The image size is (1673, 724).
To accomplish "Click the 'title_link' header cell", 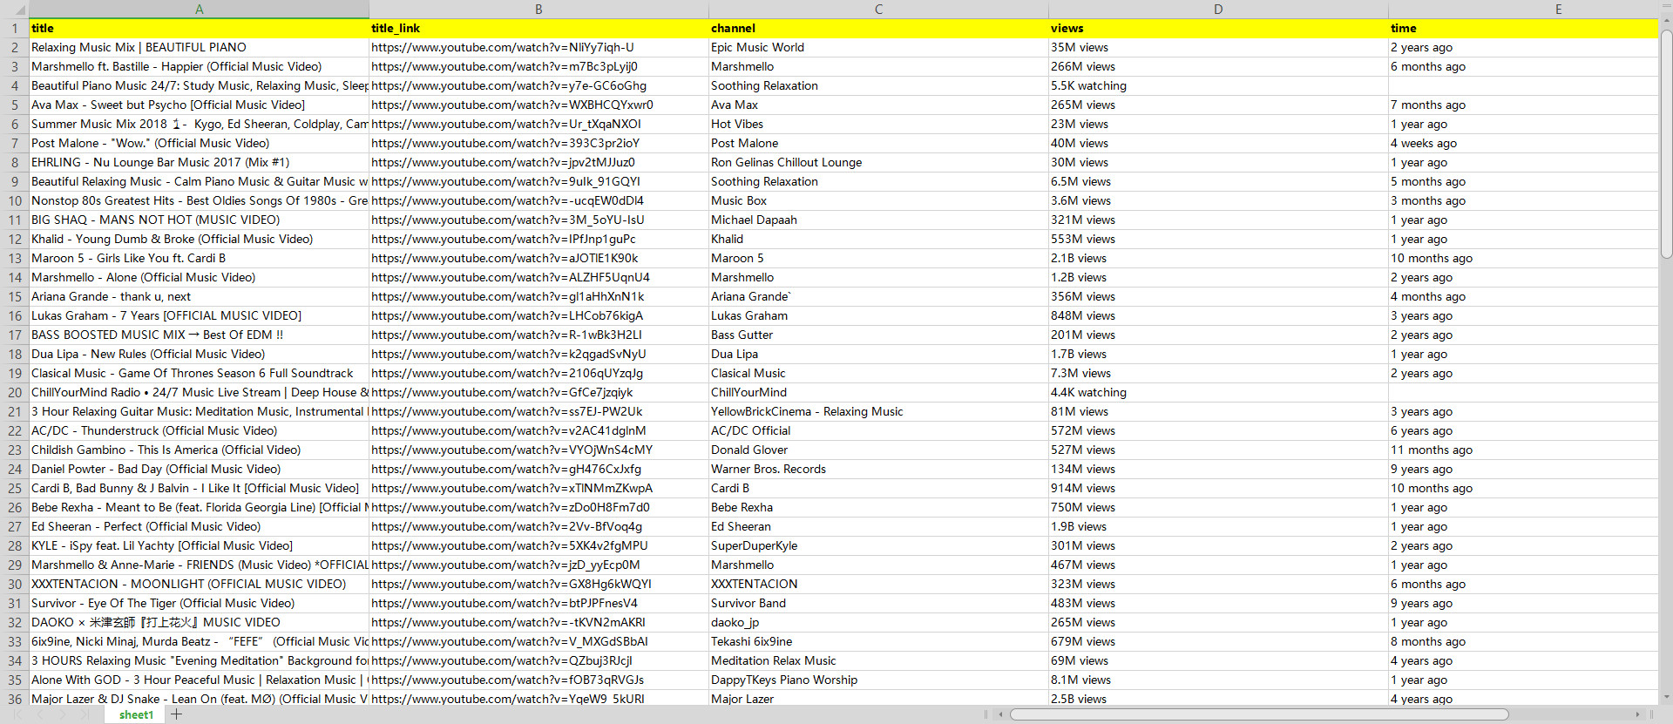I will [x=538, y=28].
